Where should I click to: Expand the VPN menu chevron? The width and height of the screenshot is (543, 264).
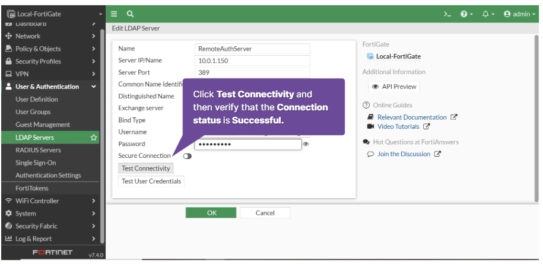tap(94, 74)
